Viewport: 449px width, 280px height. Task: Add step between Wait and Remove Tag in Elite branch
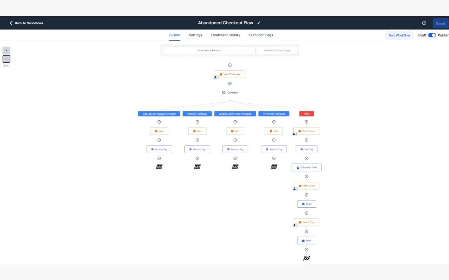[x=159, y=140]
